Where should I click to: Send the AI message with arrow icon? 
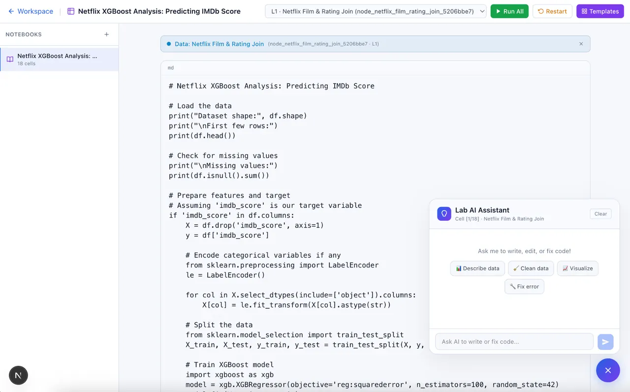click(605, 342)
